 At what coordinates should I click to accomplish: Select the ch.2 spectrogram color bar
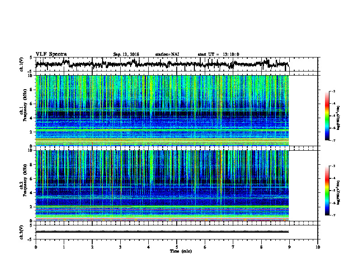(327, 191)
